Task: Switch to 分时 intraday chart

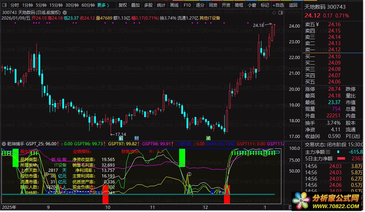Action: click(x=15, y=5)
